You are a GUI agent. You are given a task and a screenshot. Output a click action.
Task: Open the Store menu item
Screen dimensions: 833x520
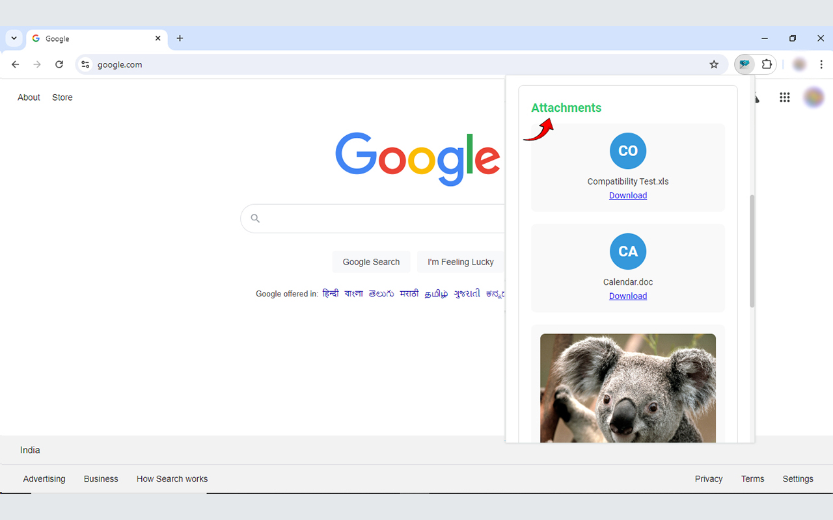point(62,97)
